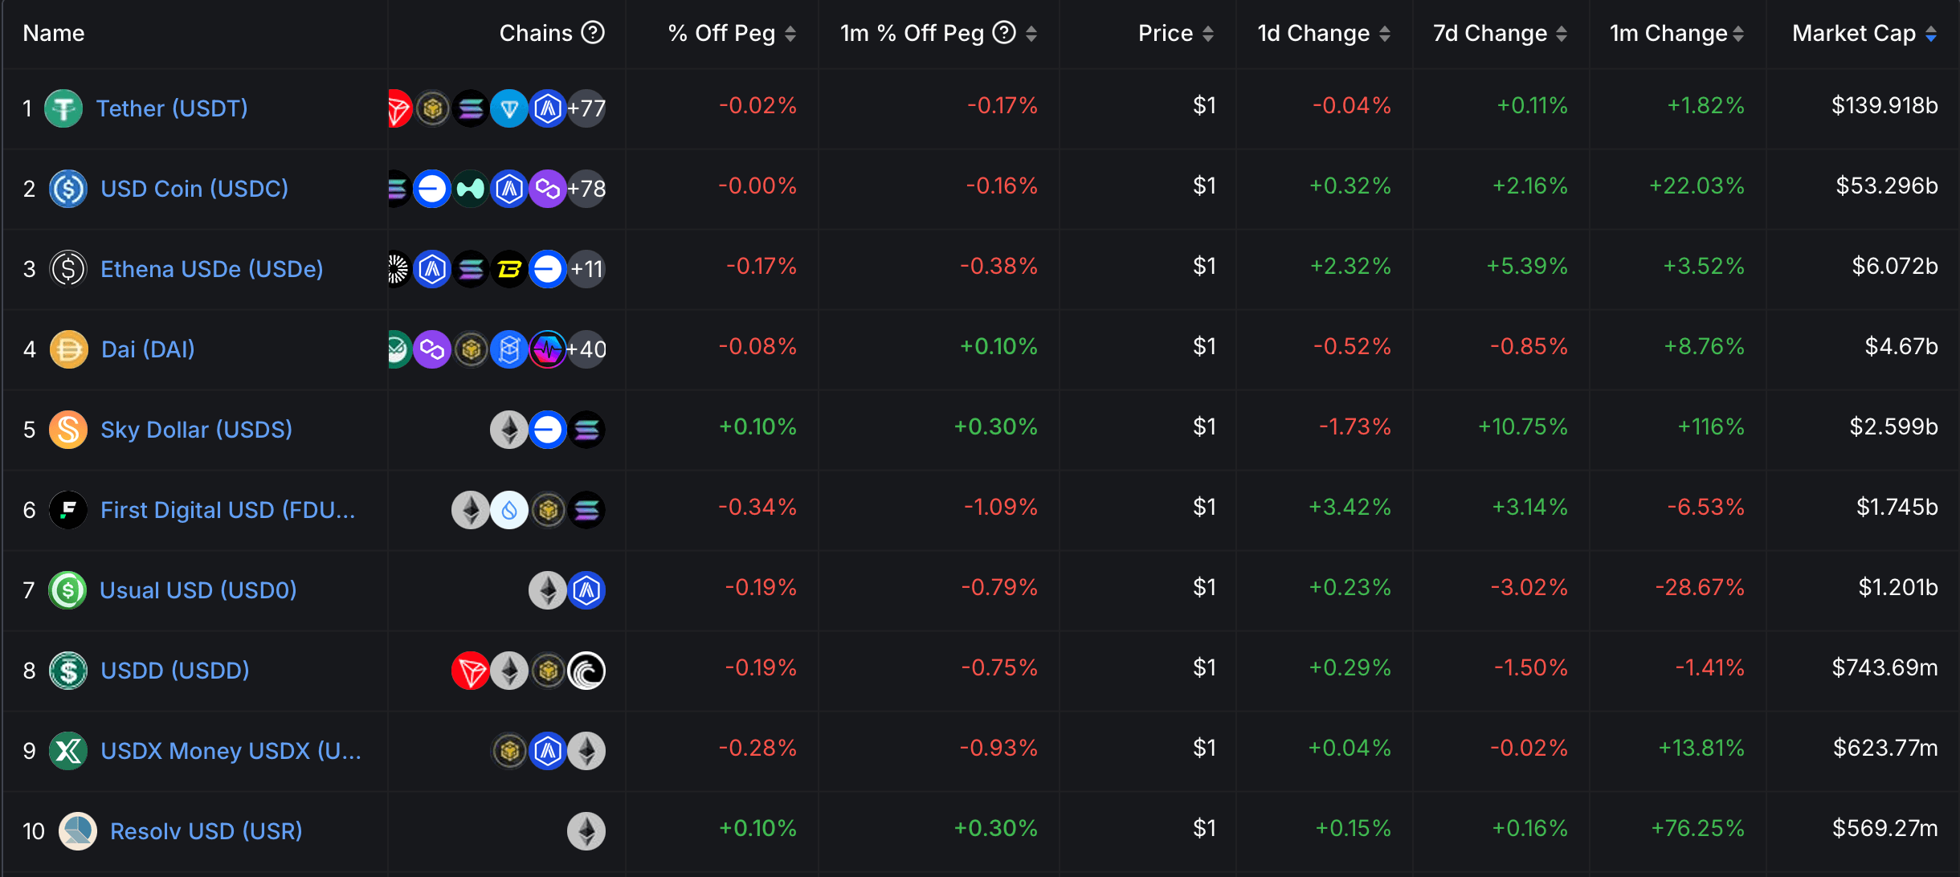Image resolution: width=1960 pixels, height=877 pixels.
Task: Expand the +77 additional chains for Tether
Action: tap(586, 108)
